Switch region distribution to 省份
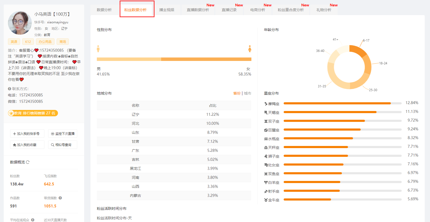Image resolution: width=430 pixels, height=222 pixels. pyautogui.click(x=237, y=93)
